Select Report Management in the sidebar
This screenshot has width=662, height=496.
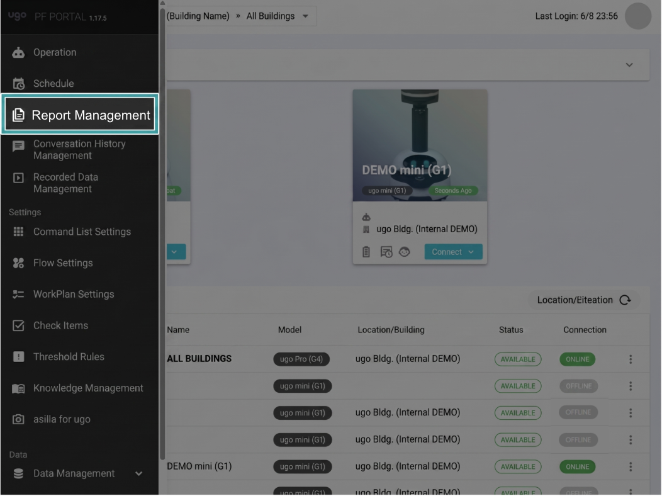[80, 115]
